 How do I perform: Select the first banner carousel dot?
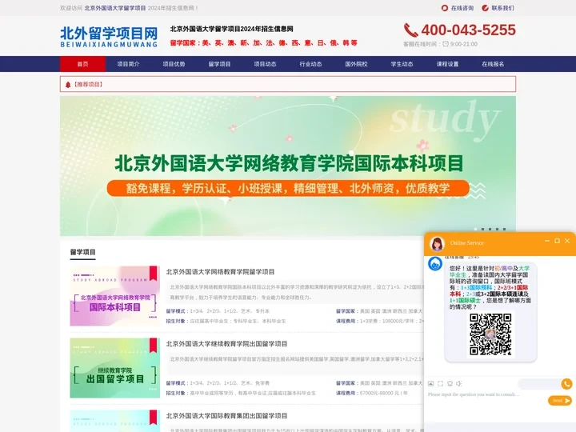(476, 230)
